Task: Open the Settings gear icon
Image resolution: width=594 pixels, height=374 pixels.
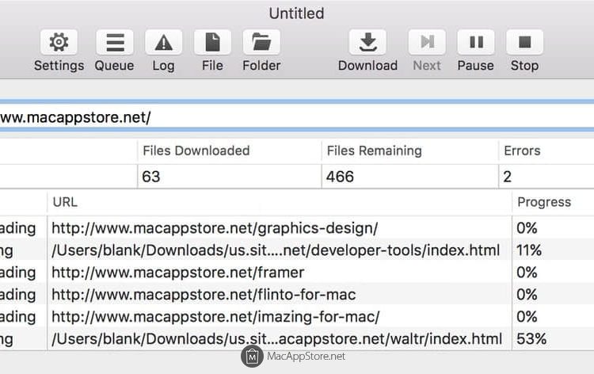Action: point(59,43)
